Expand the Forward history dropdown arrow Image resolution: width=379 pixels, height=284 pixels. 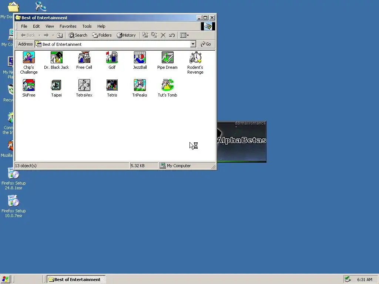pos(53,35)
